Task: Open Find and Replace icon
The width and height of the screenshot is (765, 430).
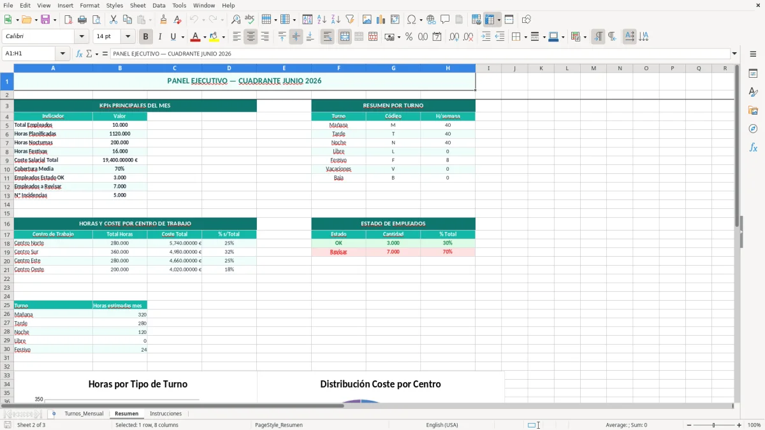Action: (x=236, y=20)
